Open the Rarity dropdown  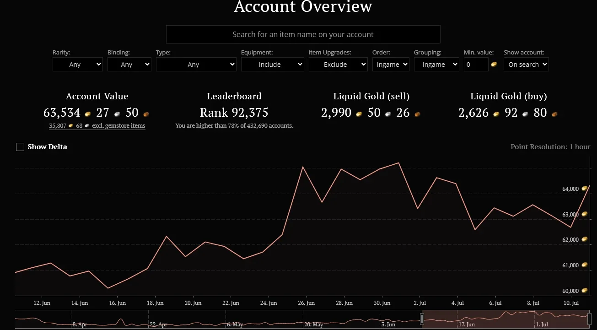(78, 65)
